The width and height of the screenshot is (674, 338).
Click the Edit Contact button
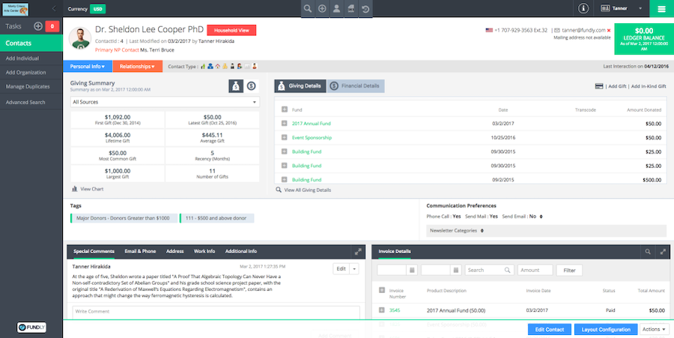point(550,330)
